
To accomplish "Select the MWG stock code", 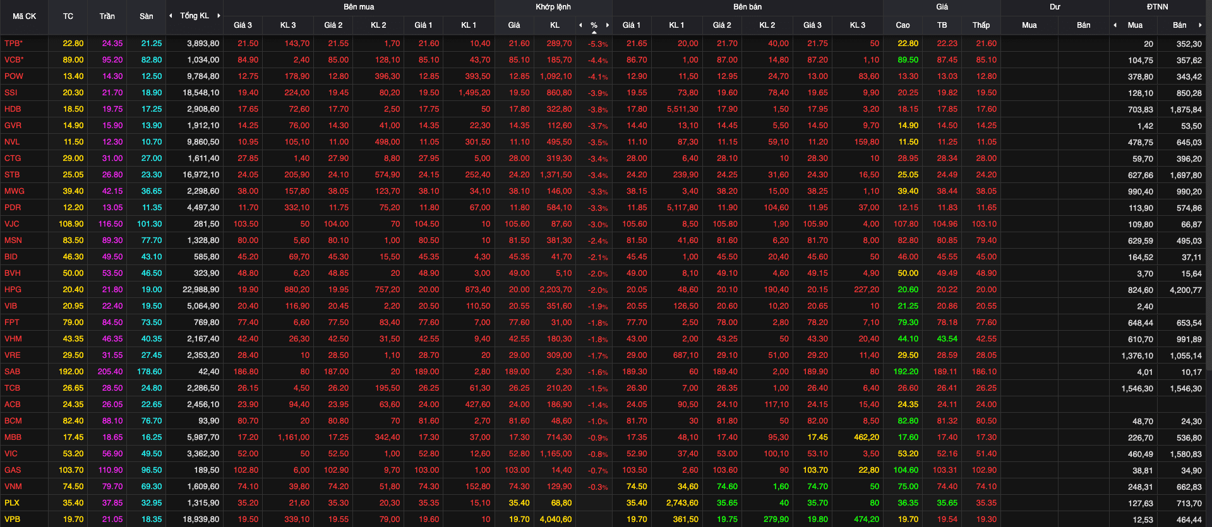I will coord(14,191).
